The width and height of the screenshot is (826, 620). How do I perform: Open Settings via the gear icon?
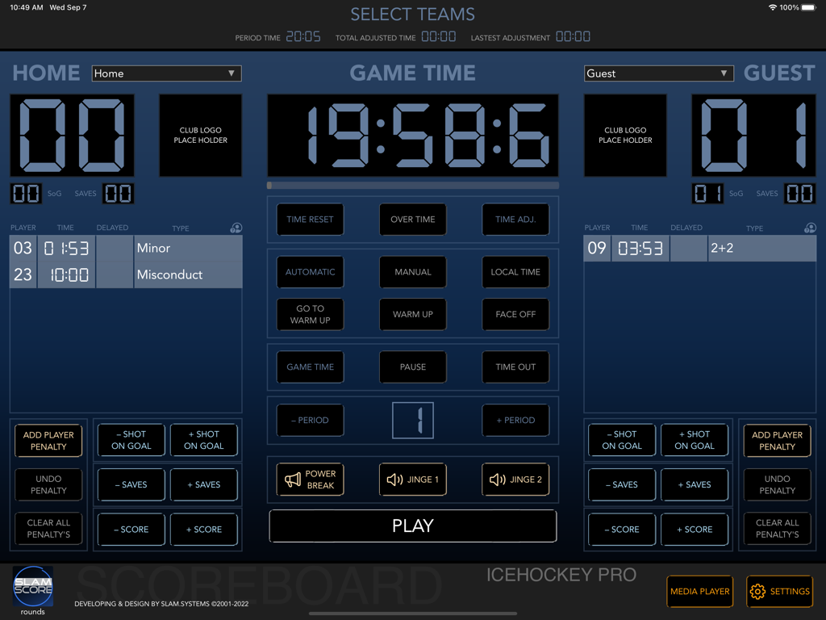tap(756, 591)
